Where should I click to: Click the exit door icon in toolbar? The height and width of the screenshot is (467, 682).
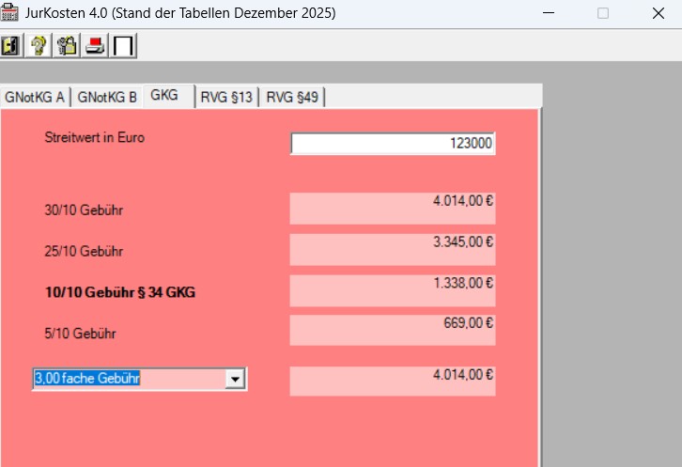[11, 46]
